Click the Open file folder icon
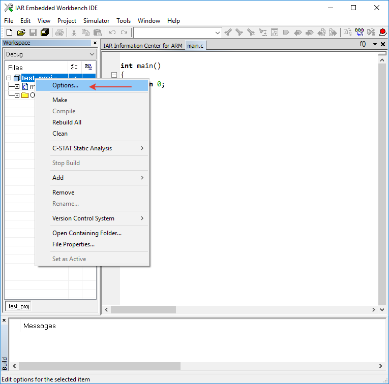 tap(21, 33)
